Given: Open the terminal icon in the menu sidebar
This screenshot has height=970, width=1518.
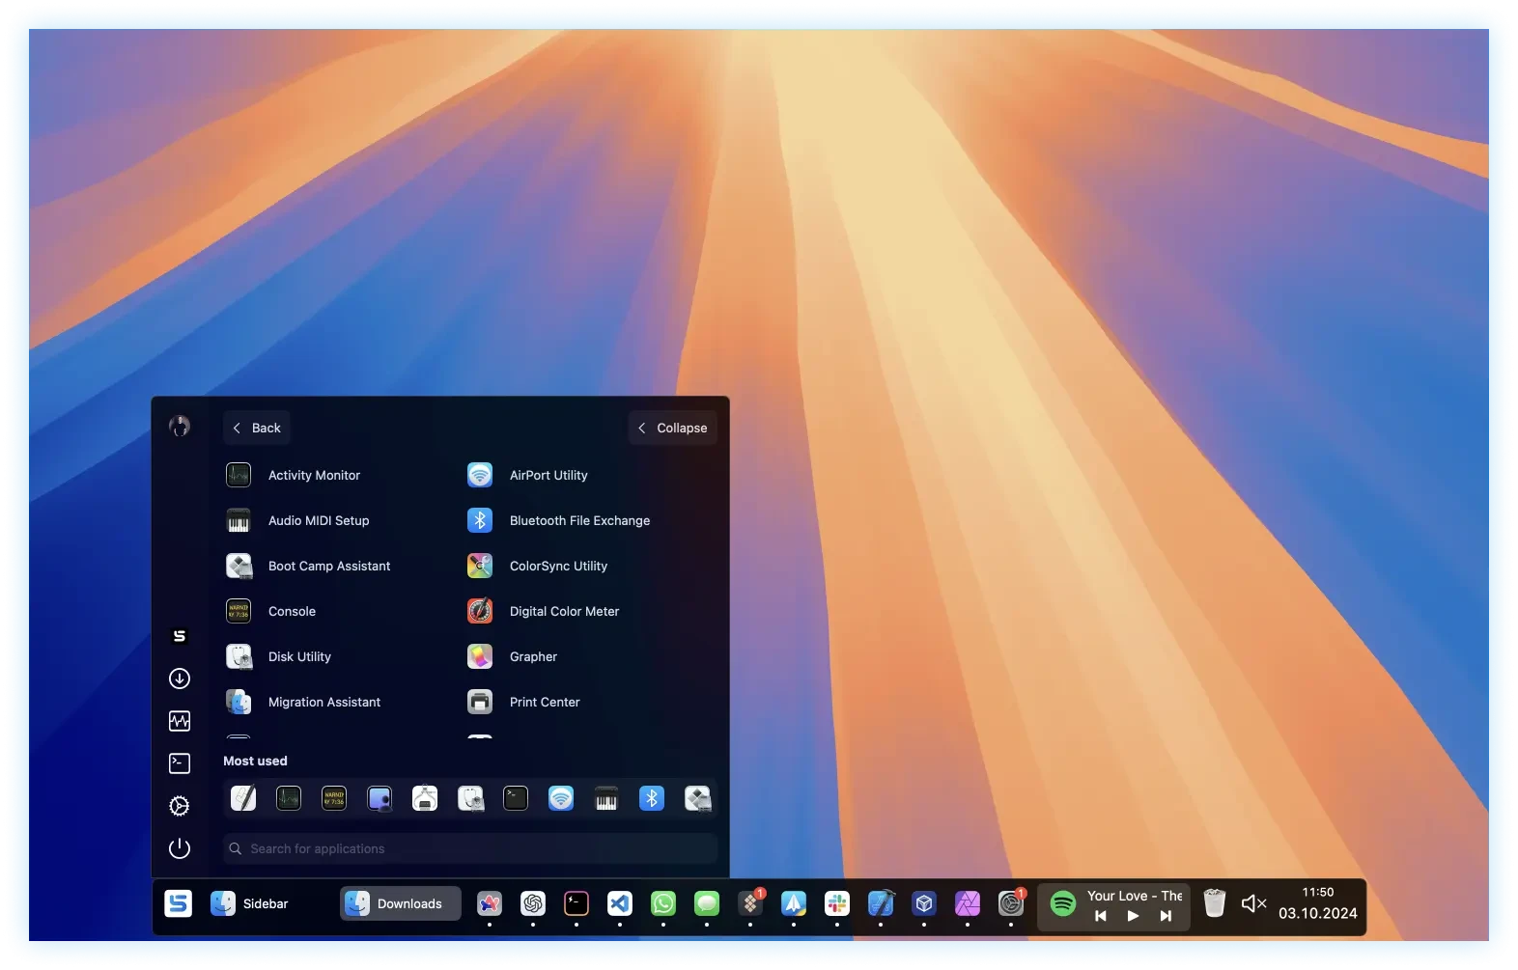Looking at the screenshot, I should click(x=180, y=763).
